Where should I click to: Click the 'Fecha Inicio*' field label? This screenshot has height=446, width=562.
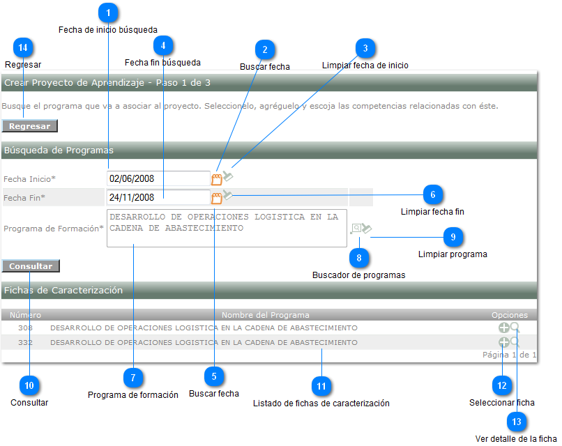click(29, 179)
